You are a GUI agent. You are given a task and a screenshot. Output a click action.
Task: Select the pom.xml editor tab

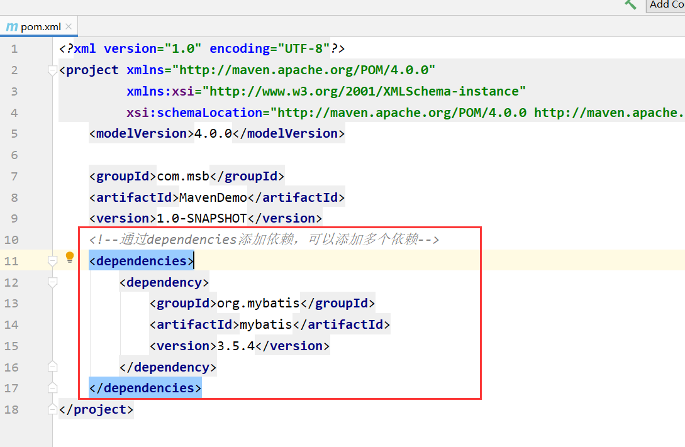pyautogui.click(x=38, y=26)
